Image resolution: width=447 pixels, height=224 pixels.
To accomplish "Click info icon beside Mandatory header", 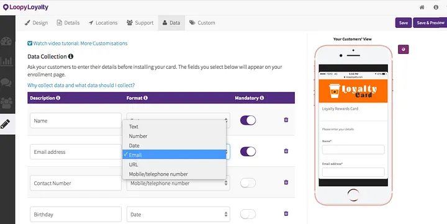I will click(x=262, y=98).
